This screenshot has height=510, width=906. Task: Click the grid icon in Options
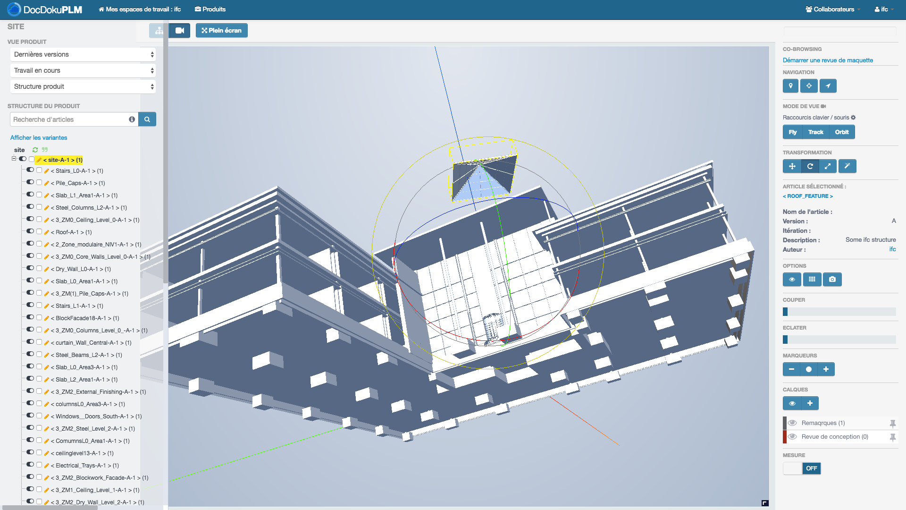[812, 280]
